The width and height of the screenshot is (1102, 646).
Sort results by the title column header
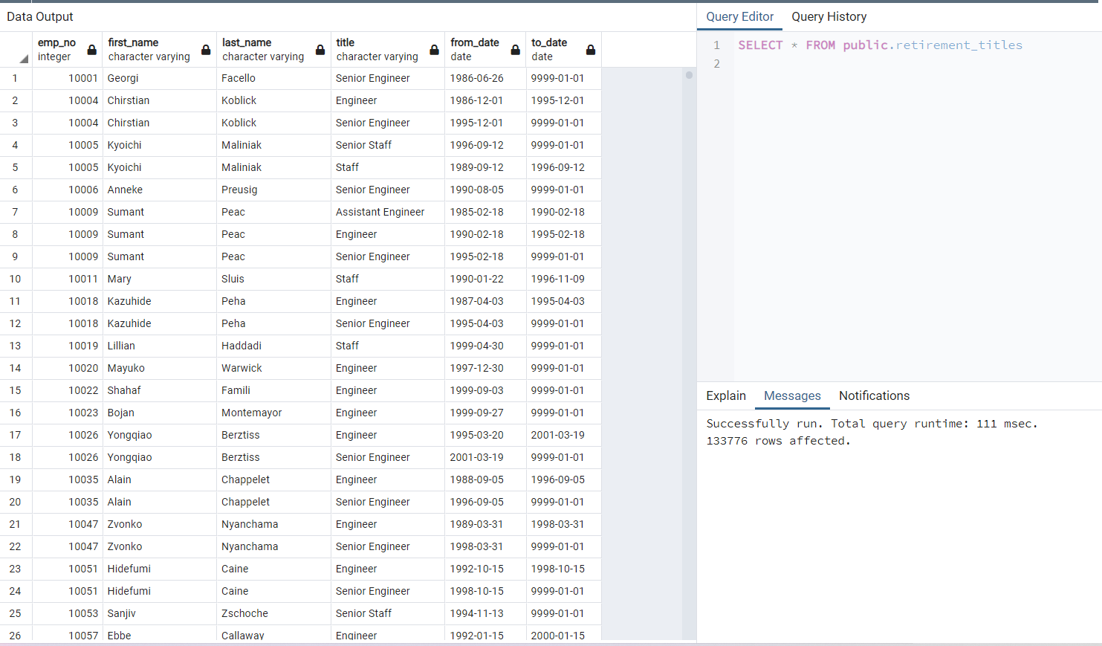point(346,42)
